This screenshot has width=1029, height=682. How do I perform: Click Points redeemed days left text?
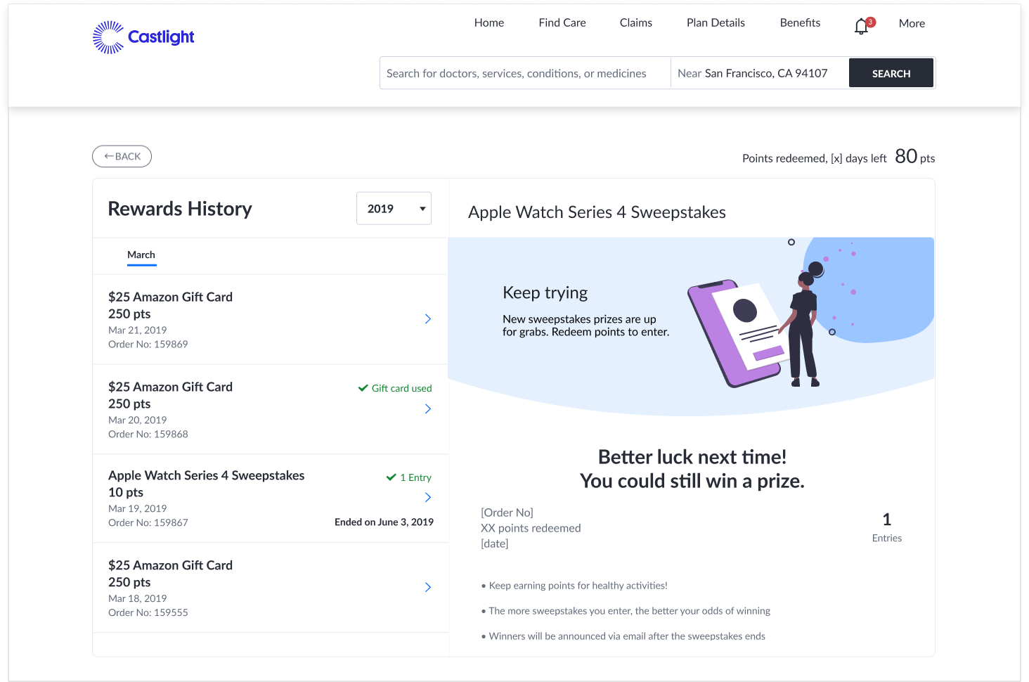pyautogui.click(x=814, y=159)
